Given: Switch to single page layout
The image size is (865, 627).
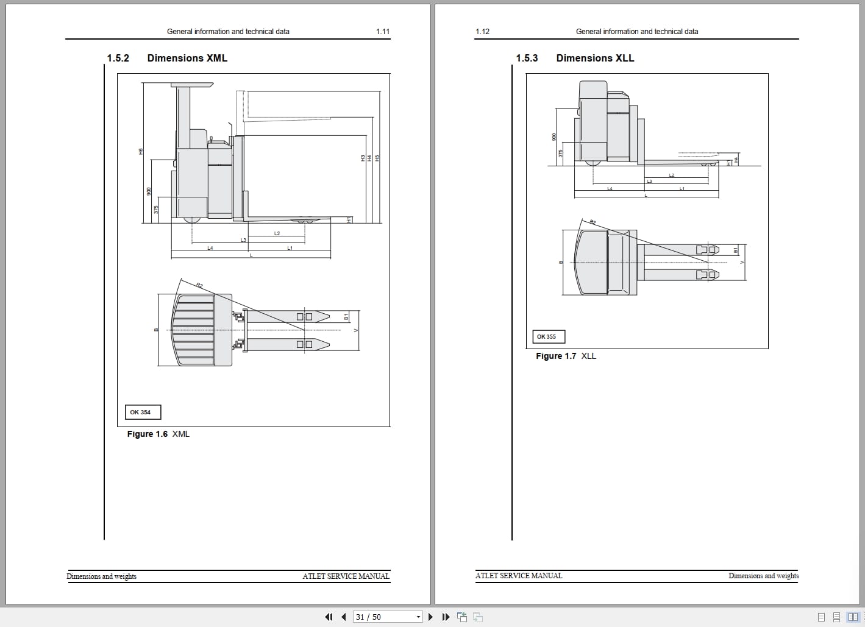Looking at the screenshot, I should click(x=821, y=617).
